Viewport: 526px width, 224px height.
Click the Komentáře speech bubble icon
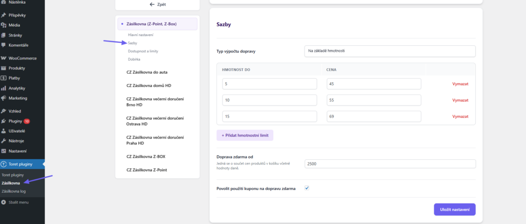[x=4, y=45]
